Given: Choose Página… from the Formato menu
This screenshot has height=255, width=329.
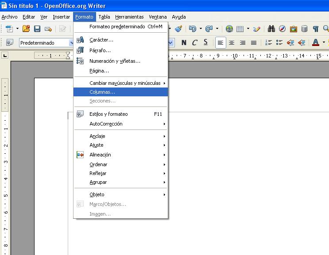Looking at the screenshot, I should pos(120,71).
